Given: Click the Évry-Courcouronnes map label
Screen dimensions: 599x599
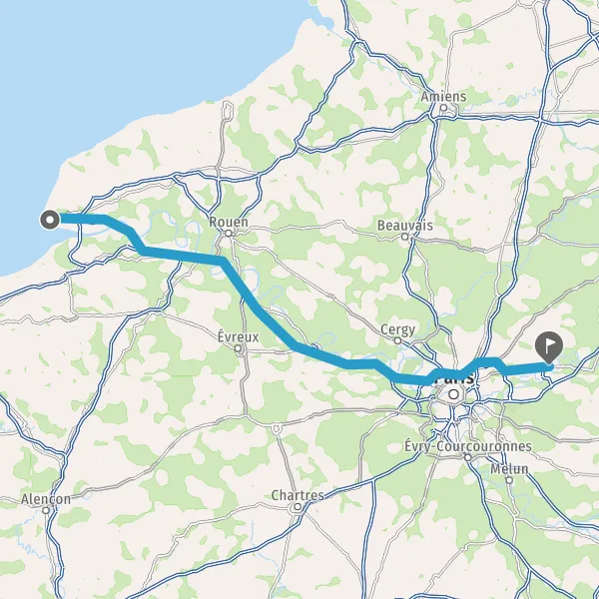Looking at the screenshot, I should click(468, 446).
